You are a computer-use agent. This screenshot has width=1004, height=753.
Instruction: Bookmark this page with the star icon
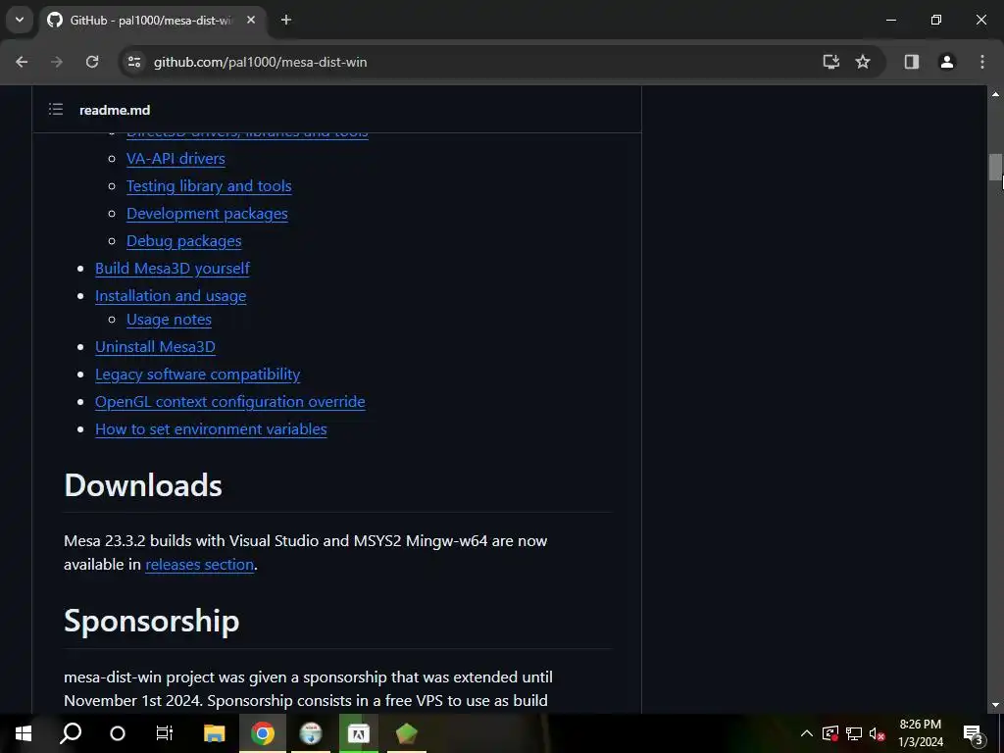click(x=863, y=62)
